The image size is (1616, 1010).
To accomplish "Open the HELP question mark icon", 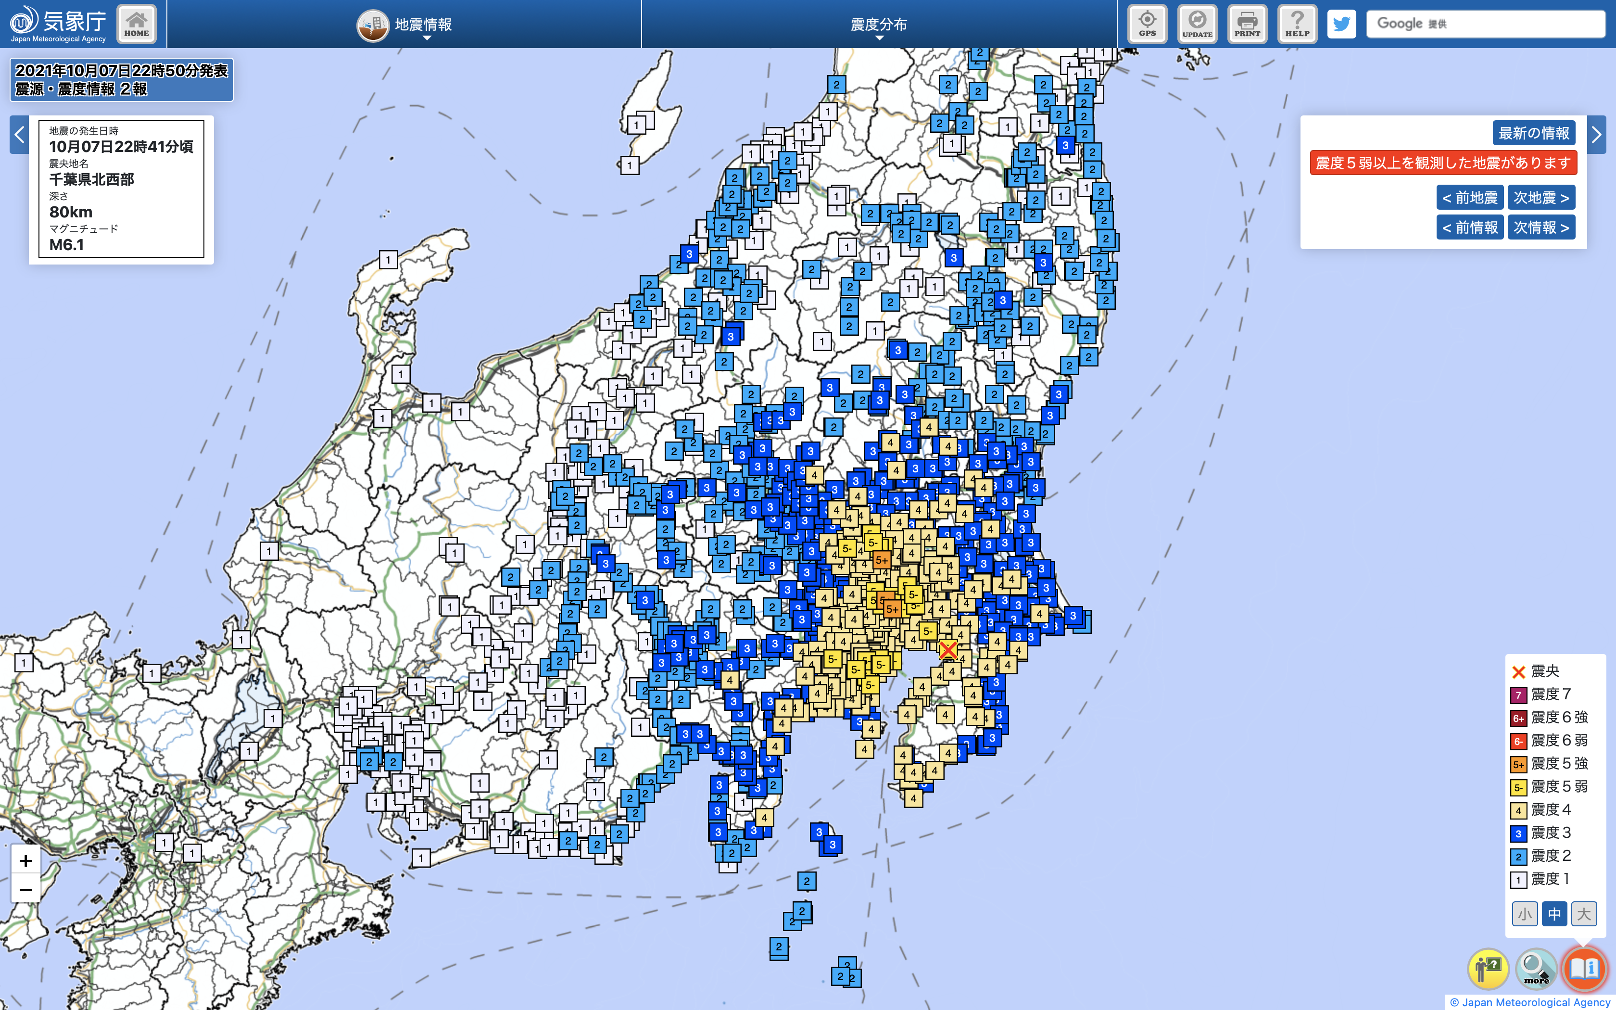I will tap(1297, 24).
